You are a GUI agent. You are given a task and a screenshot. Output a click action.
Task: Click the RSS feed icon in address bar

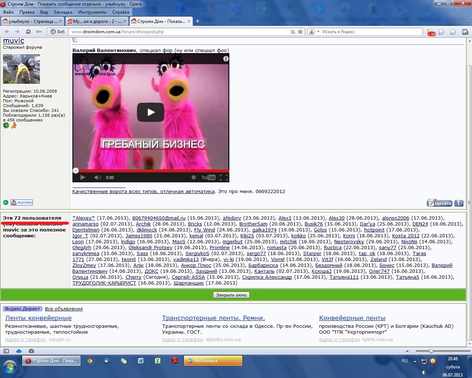(293, 32)
